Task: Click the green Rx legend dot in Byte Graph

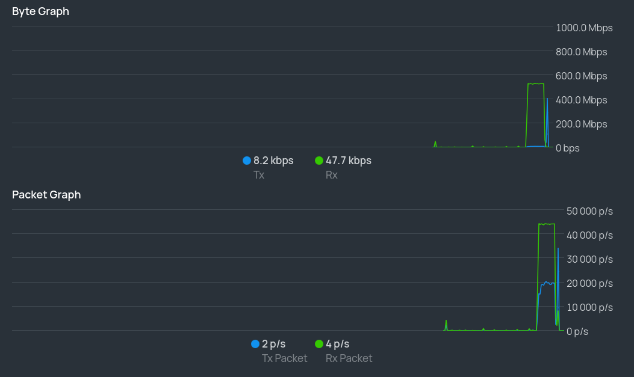Action: tap(319, 161)
